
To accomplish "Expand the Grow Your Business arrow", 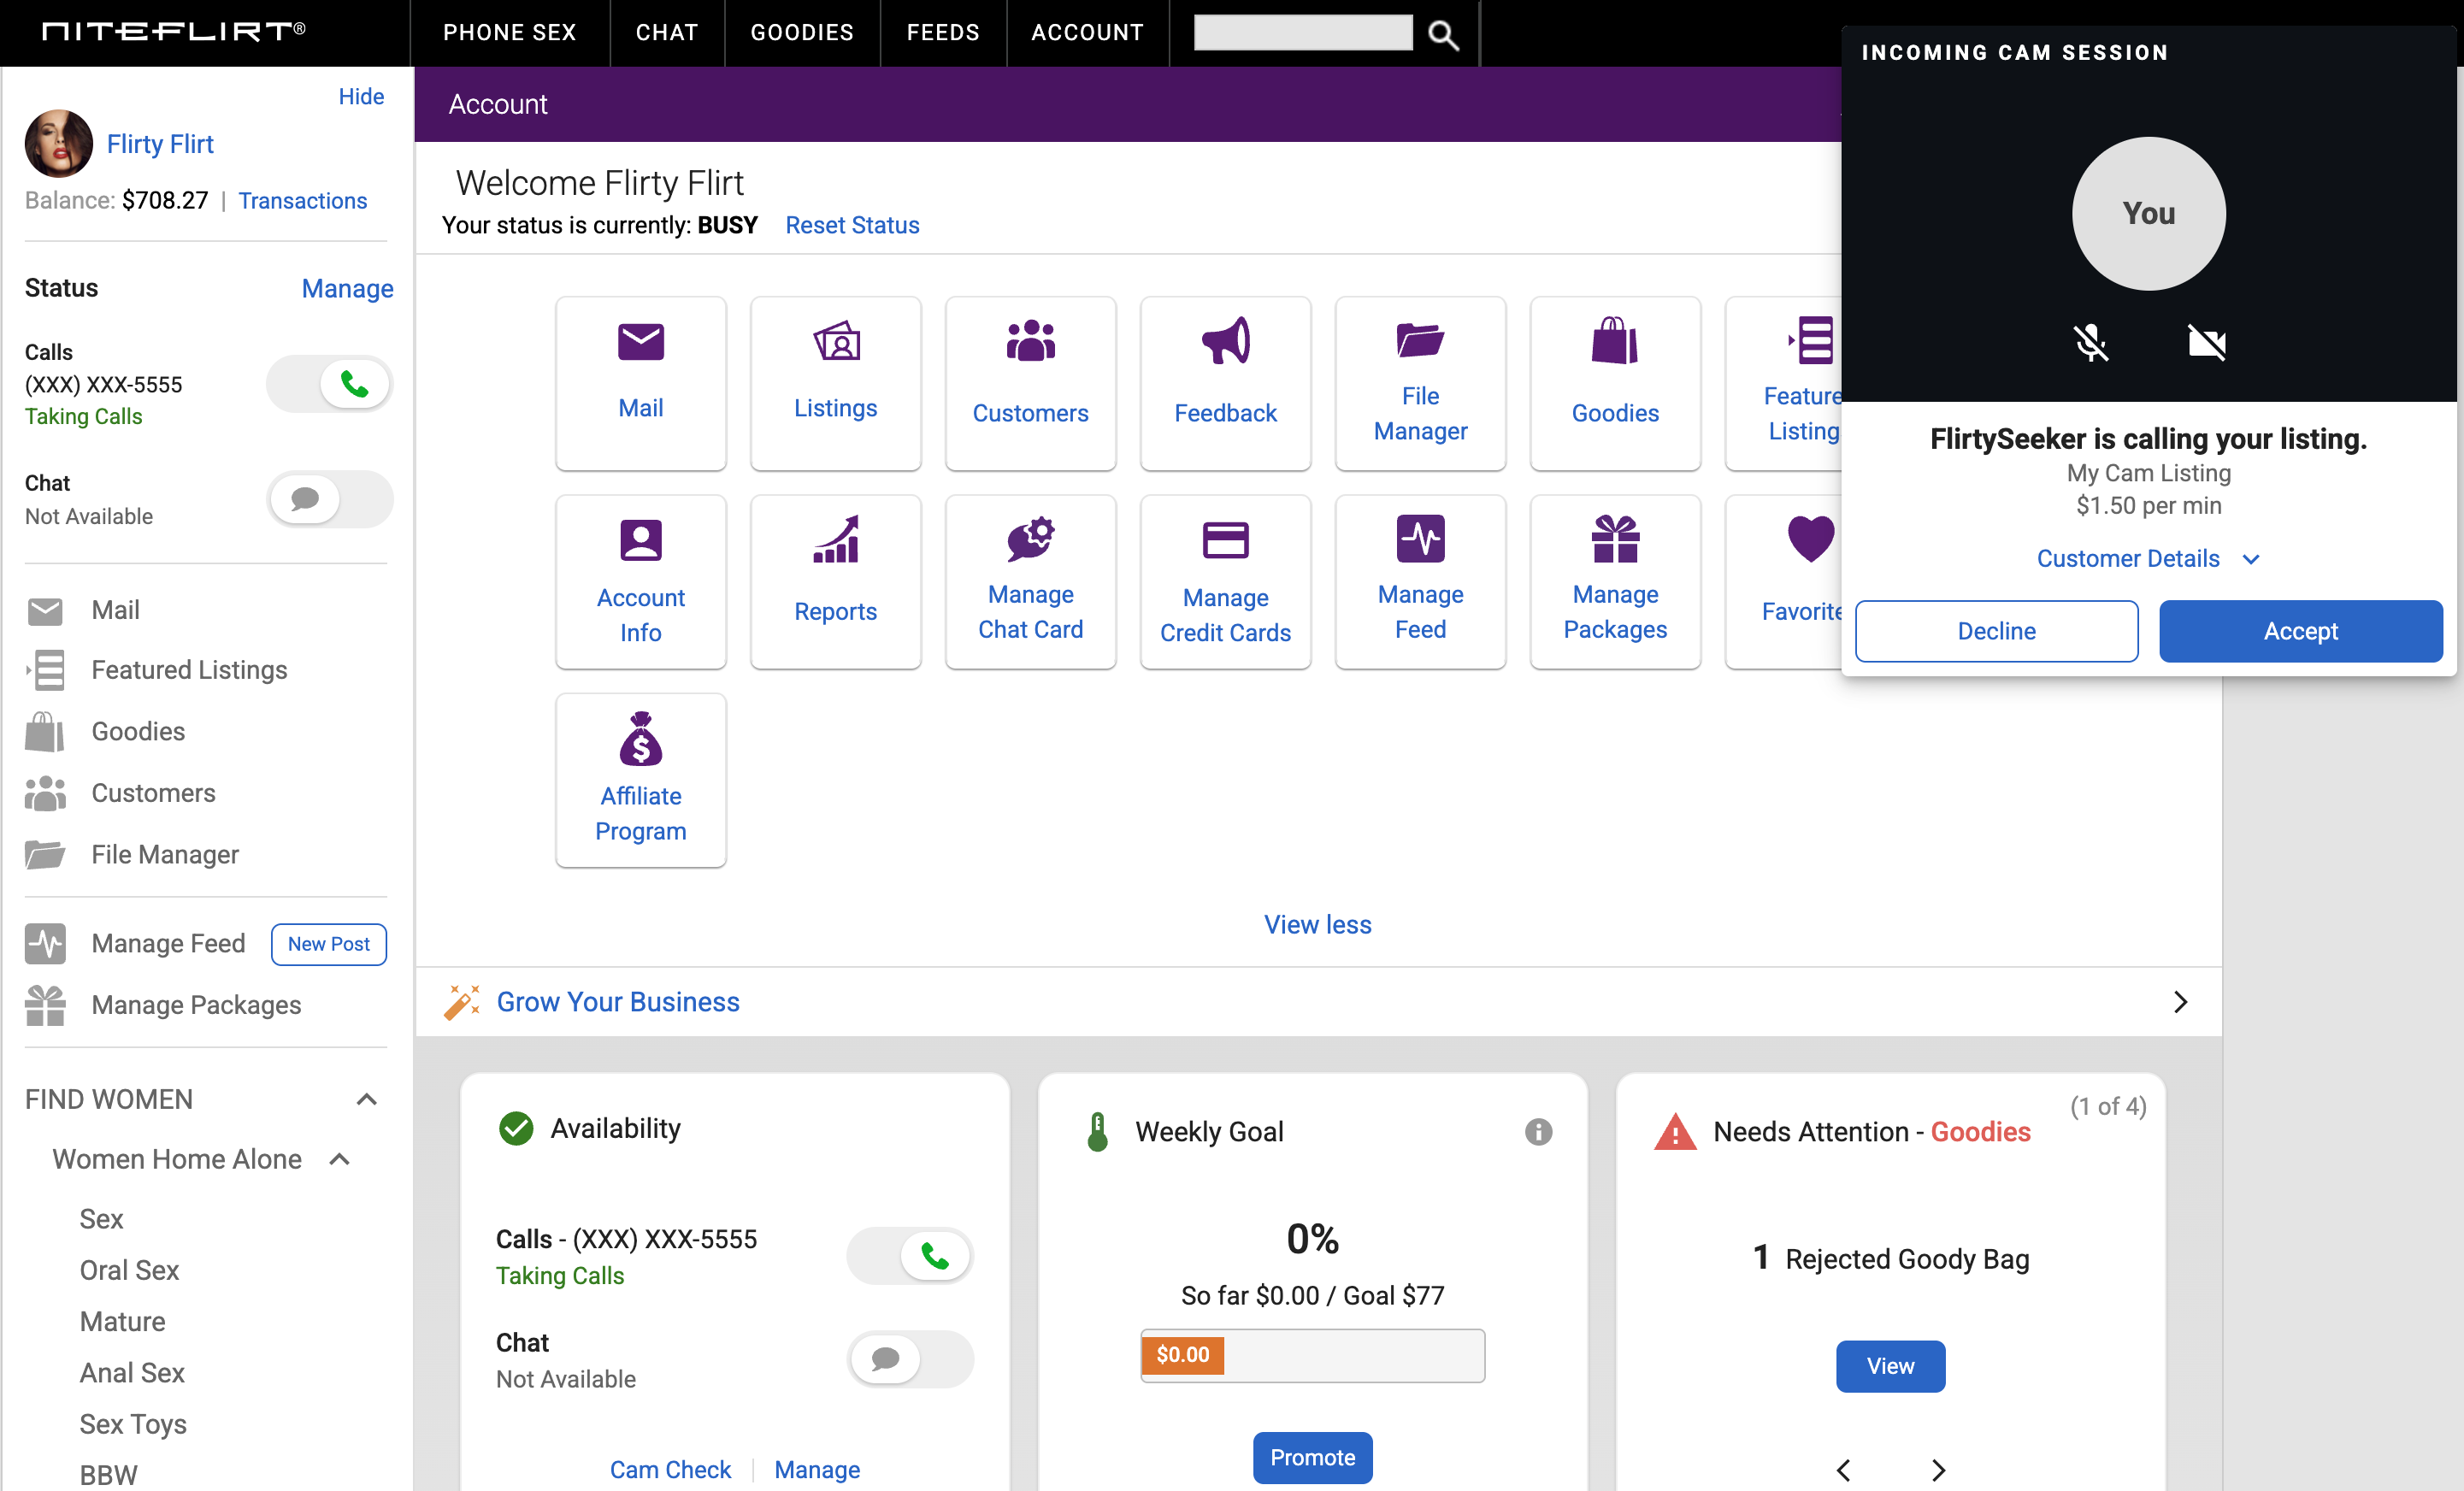I will (2180, 1002).
